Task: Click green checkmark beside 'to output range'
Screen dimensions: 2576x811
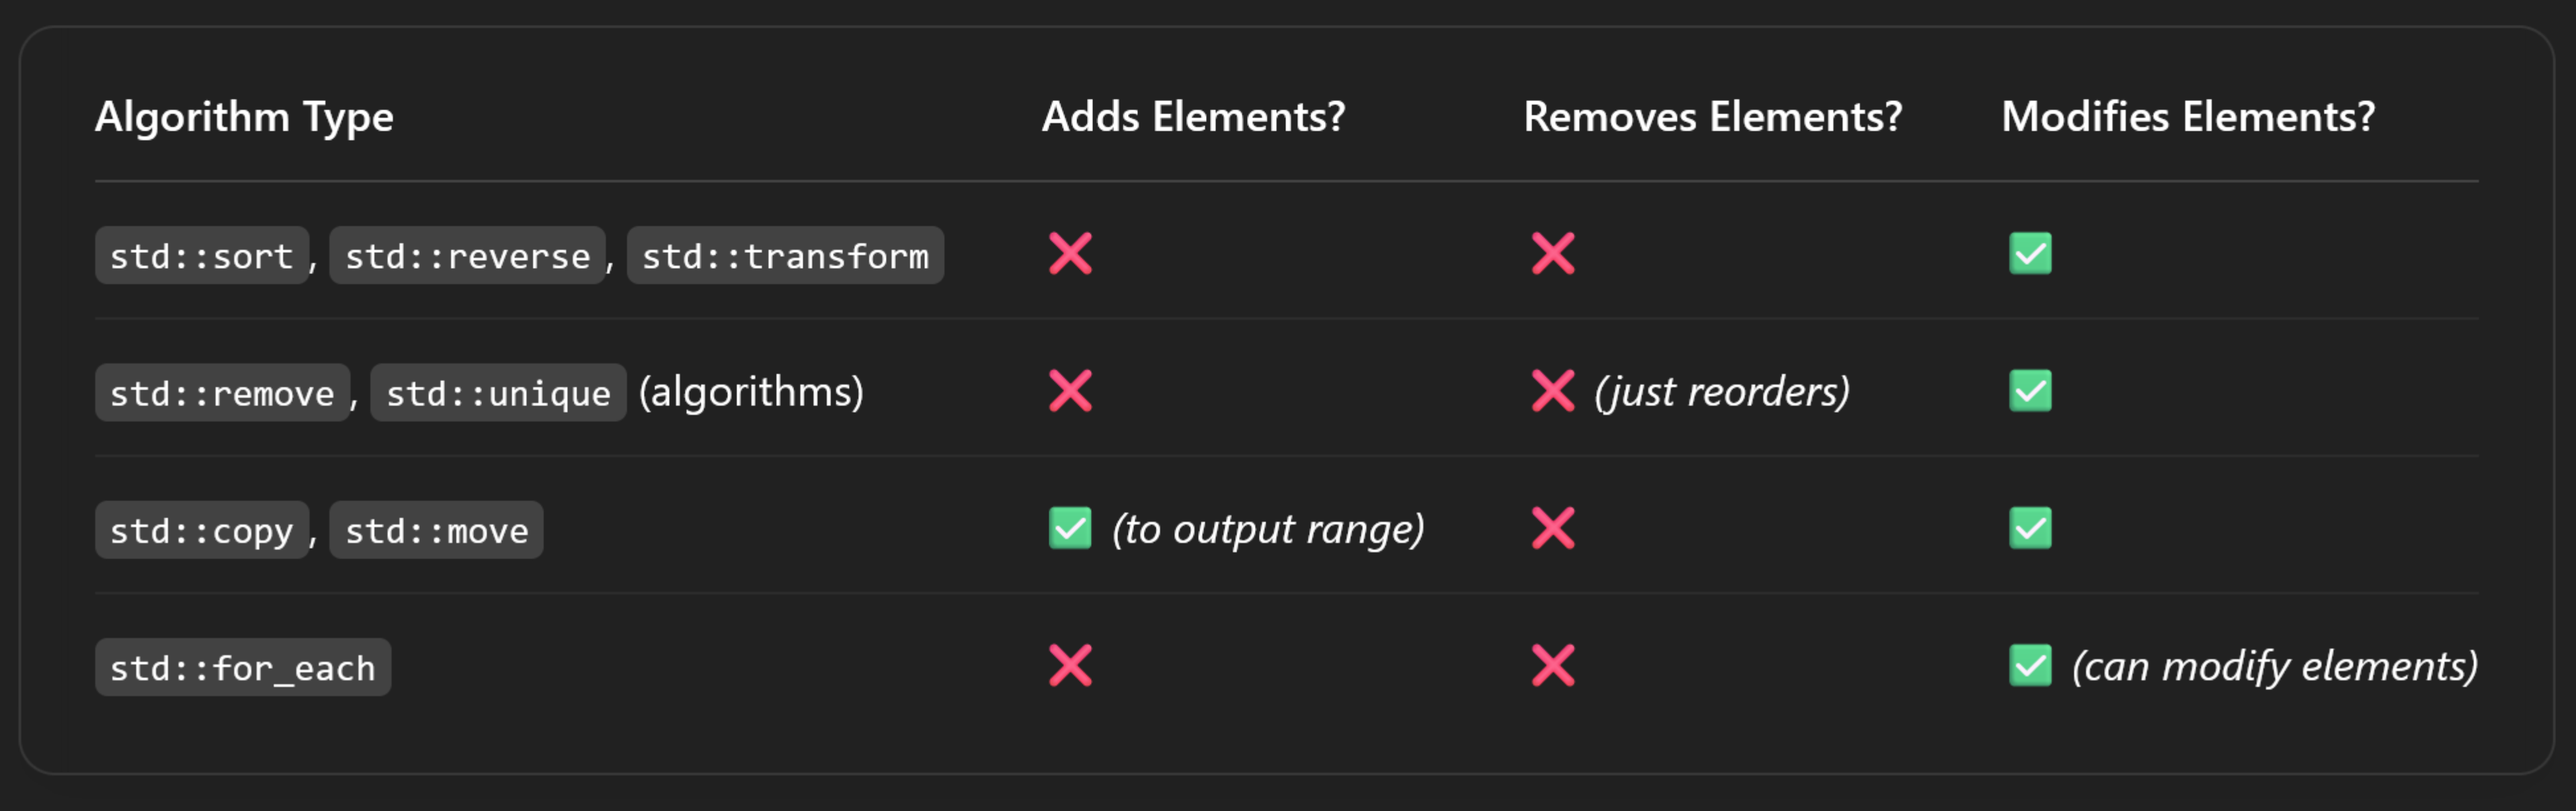Action: [x=1070, y=528]
